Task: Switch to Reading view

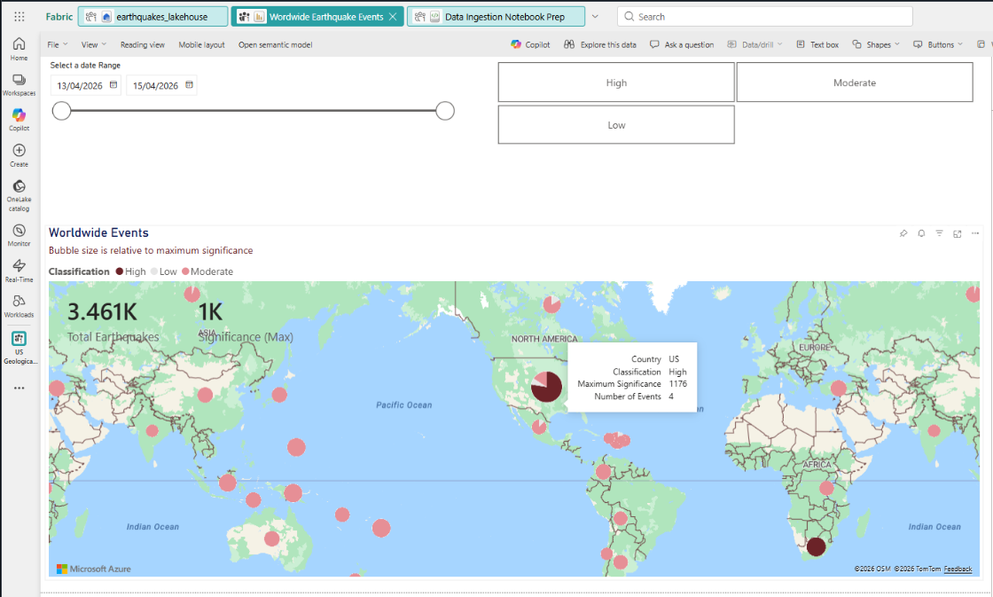Action: pos(143,44)
